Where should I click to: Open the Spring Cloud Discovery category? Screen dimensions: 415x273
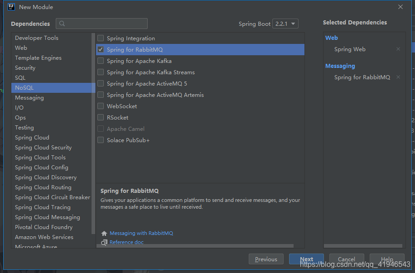tap(51, 177)
